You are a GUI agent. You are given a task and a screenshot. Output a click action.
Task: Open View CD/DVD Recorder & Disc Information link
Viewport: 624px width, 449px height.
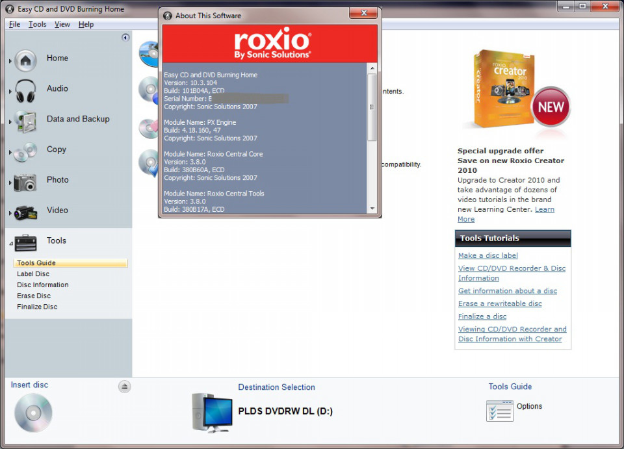[512, 273]
